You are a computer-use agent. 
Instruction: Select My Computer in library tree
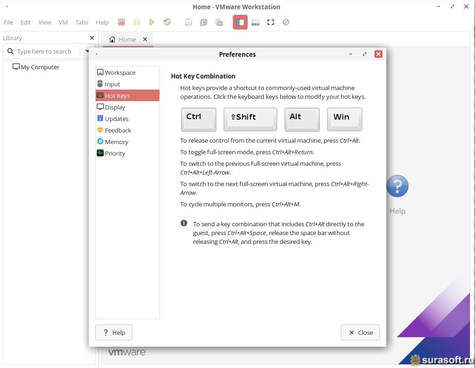point(36,67)
